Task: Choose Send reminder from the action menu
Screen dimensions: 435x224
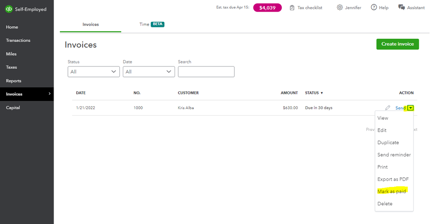Action: click(394, 155)
